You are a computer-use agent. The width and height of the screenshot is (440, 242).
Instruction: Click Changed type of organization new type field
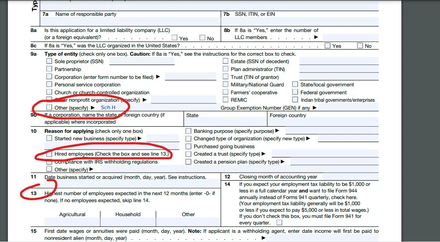coord(348,139)
